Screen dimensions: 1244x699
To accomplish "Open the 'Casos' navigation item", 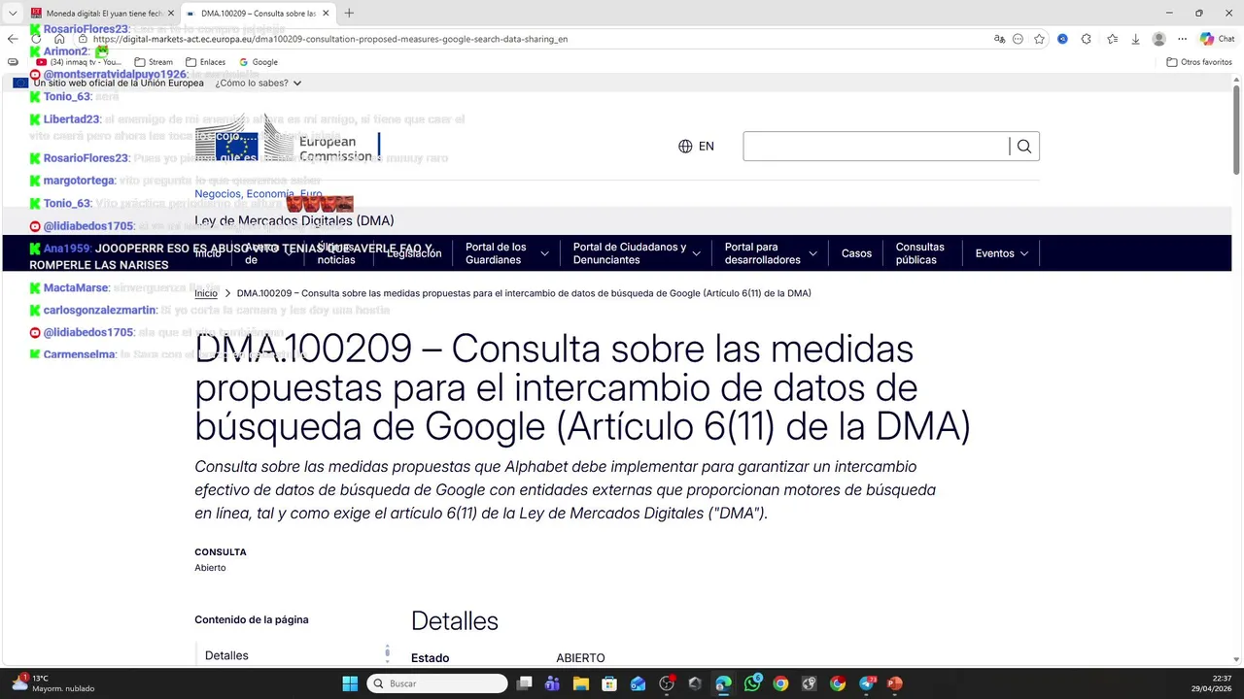I will [856, 253].
